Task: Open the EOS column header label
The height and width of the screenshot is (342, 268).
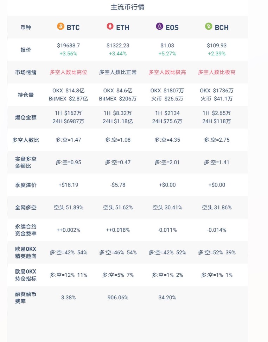Action: tap(172, 27)
